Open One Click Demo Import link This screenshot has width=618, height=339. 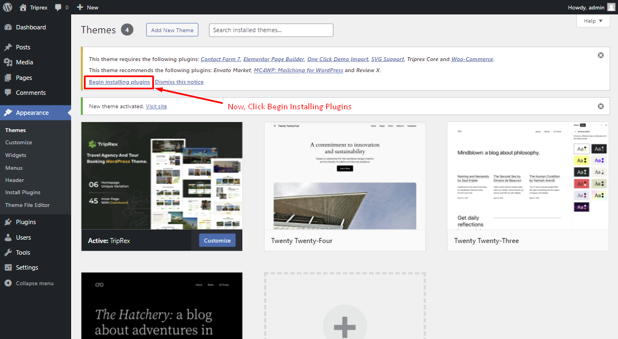coord(338,59)
